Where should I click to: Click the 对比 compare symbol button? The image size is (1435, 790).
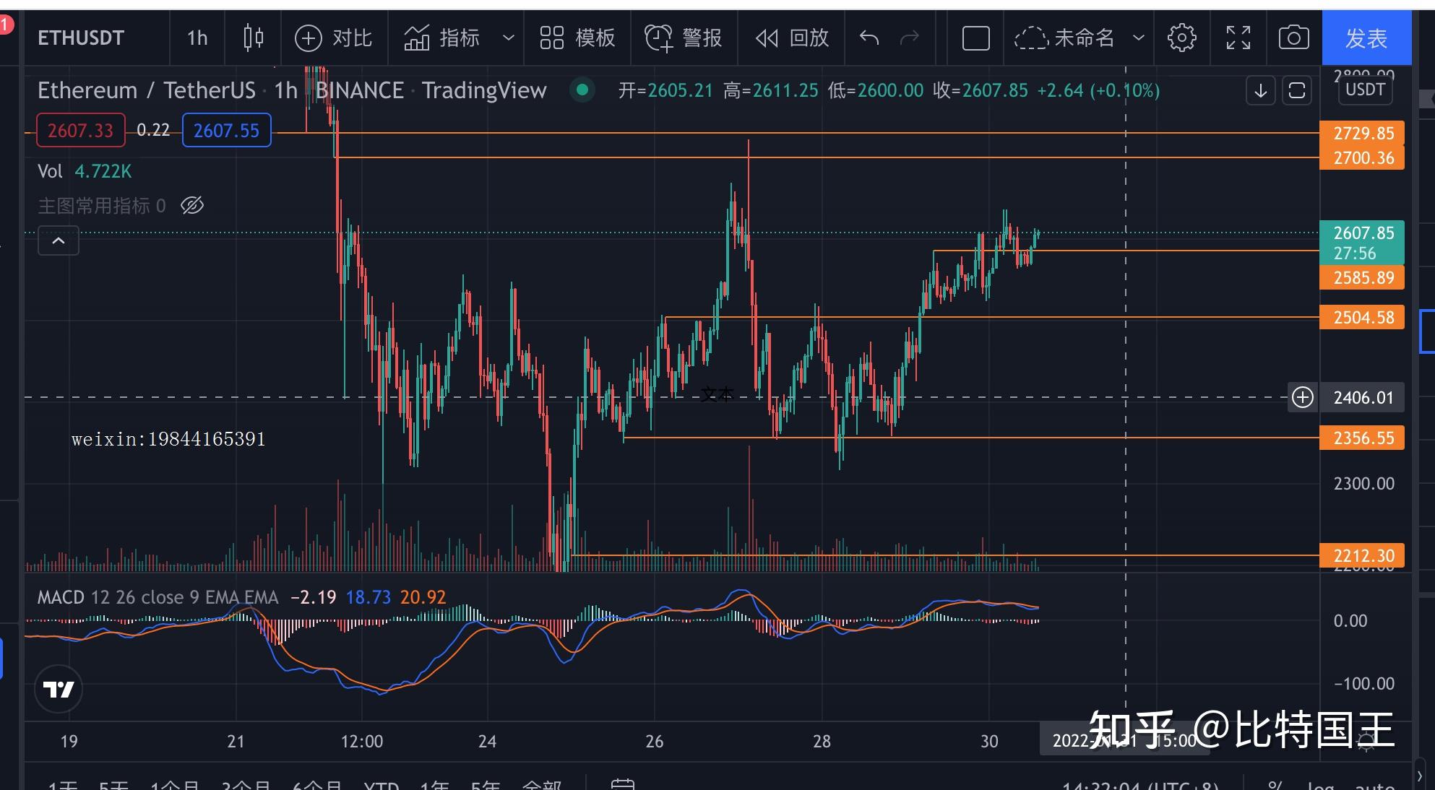pyautogui.click(x=334, y=38)
